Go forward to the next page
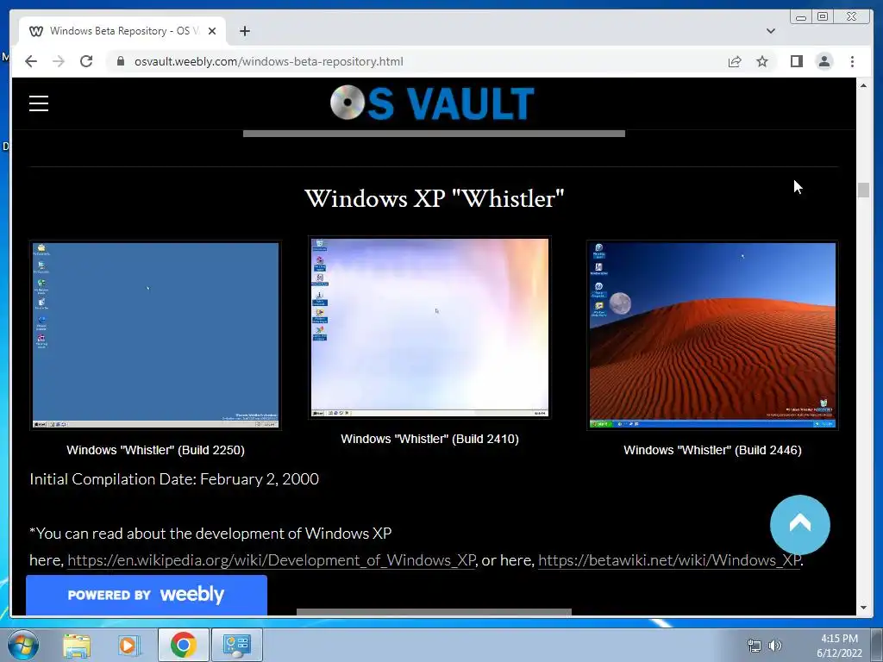This screenshot has width=883, height=662. (x=59, y=61)
